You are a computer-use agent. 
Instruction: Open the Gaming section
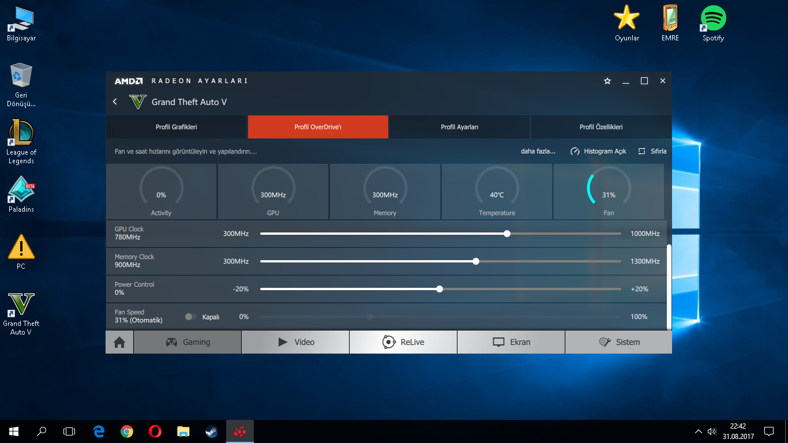point(187,342)
